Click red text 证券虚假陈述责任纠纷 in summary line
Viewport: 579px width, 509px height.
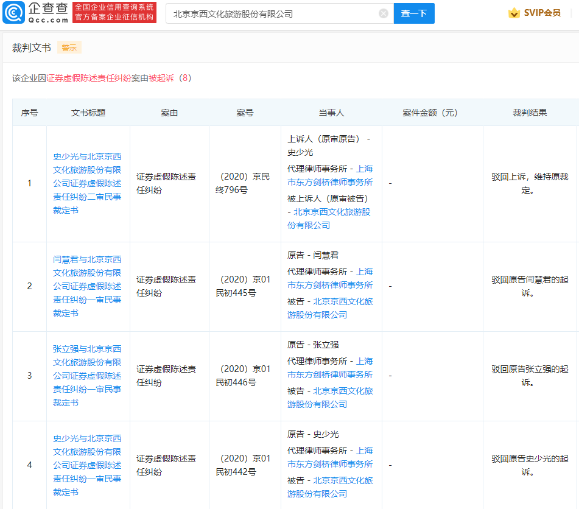[x=89, y=78]
